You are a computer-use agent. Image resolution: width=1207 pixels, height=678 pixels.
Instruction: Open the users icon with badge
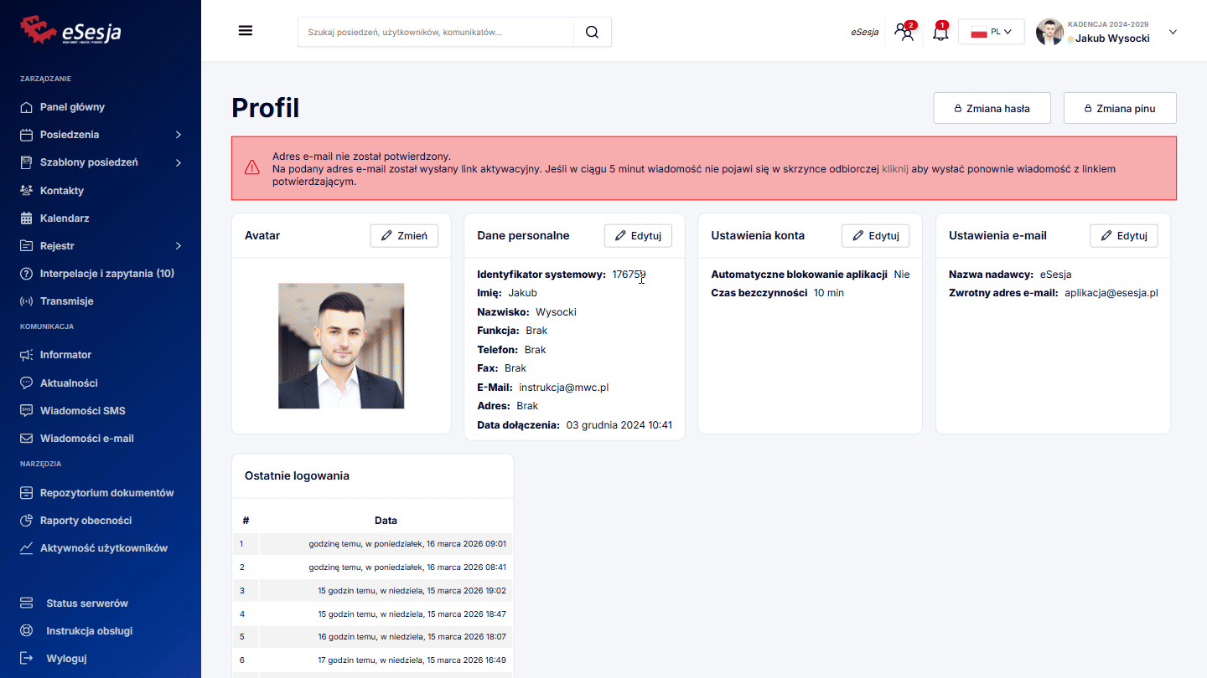click(904, 33)
